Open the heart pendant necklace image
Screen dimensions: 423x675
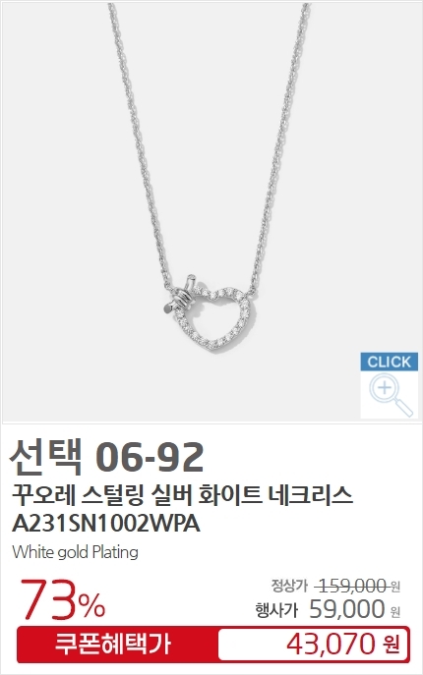212,212
